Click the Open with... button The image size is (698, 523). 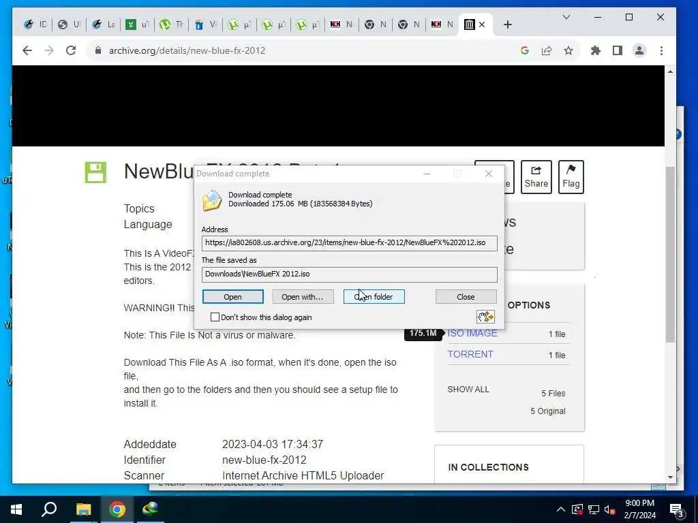[x=303, y=297]
